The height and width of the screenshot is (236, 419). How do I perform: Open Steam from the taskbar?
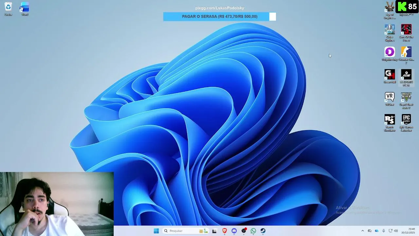click(263, 231)
